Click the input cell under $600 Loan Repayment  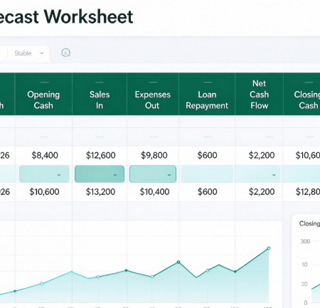[207, 174]
